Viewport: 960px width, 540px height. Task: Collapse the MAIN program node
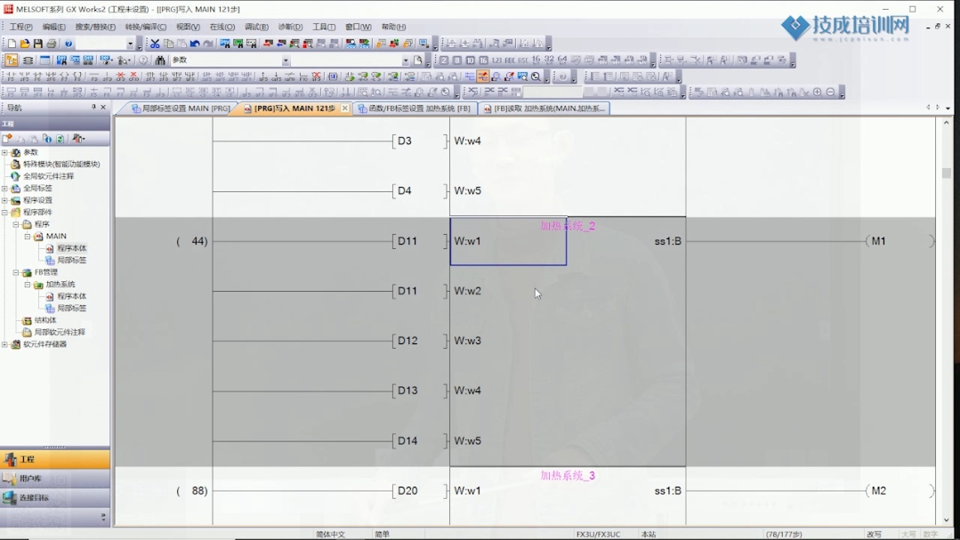[28, 237]
